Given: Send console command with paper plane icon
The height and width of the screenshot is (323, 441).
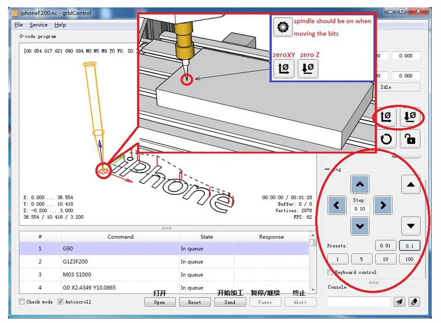Looking at the screenshot, I should click(x=400, y=302).
